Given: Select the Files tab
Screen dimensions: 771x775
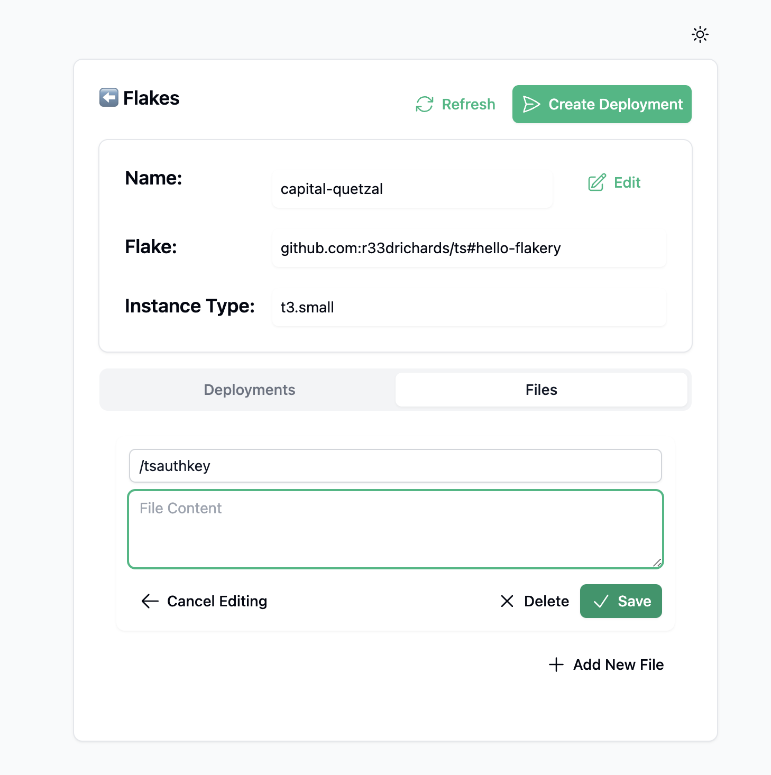Looking at the screenshot, I should (x=541, y=390).
